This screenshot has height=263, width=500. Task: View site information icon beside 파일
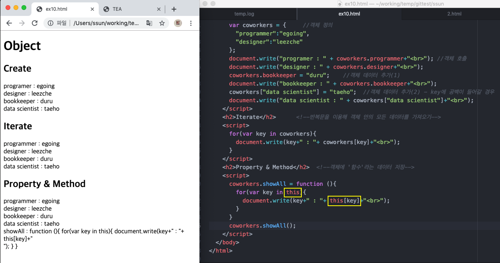pyautogui.click(x=51, y=23)
